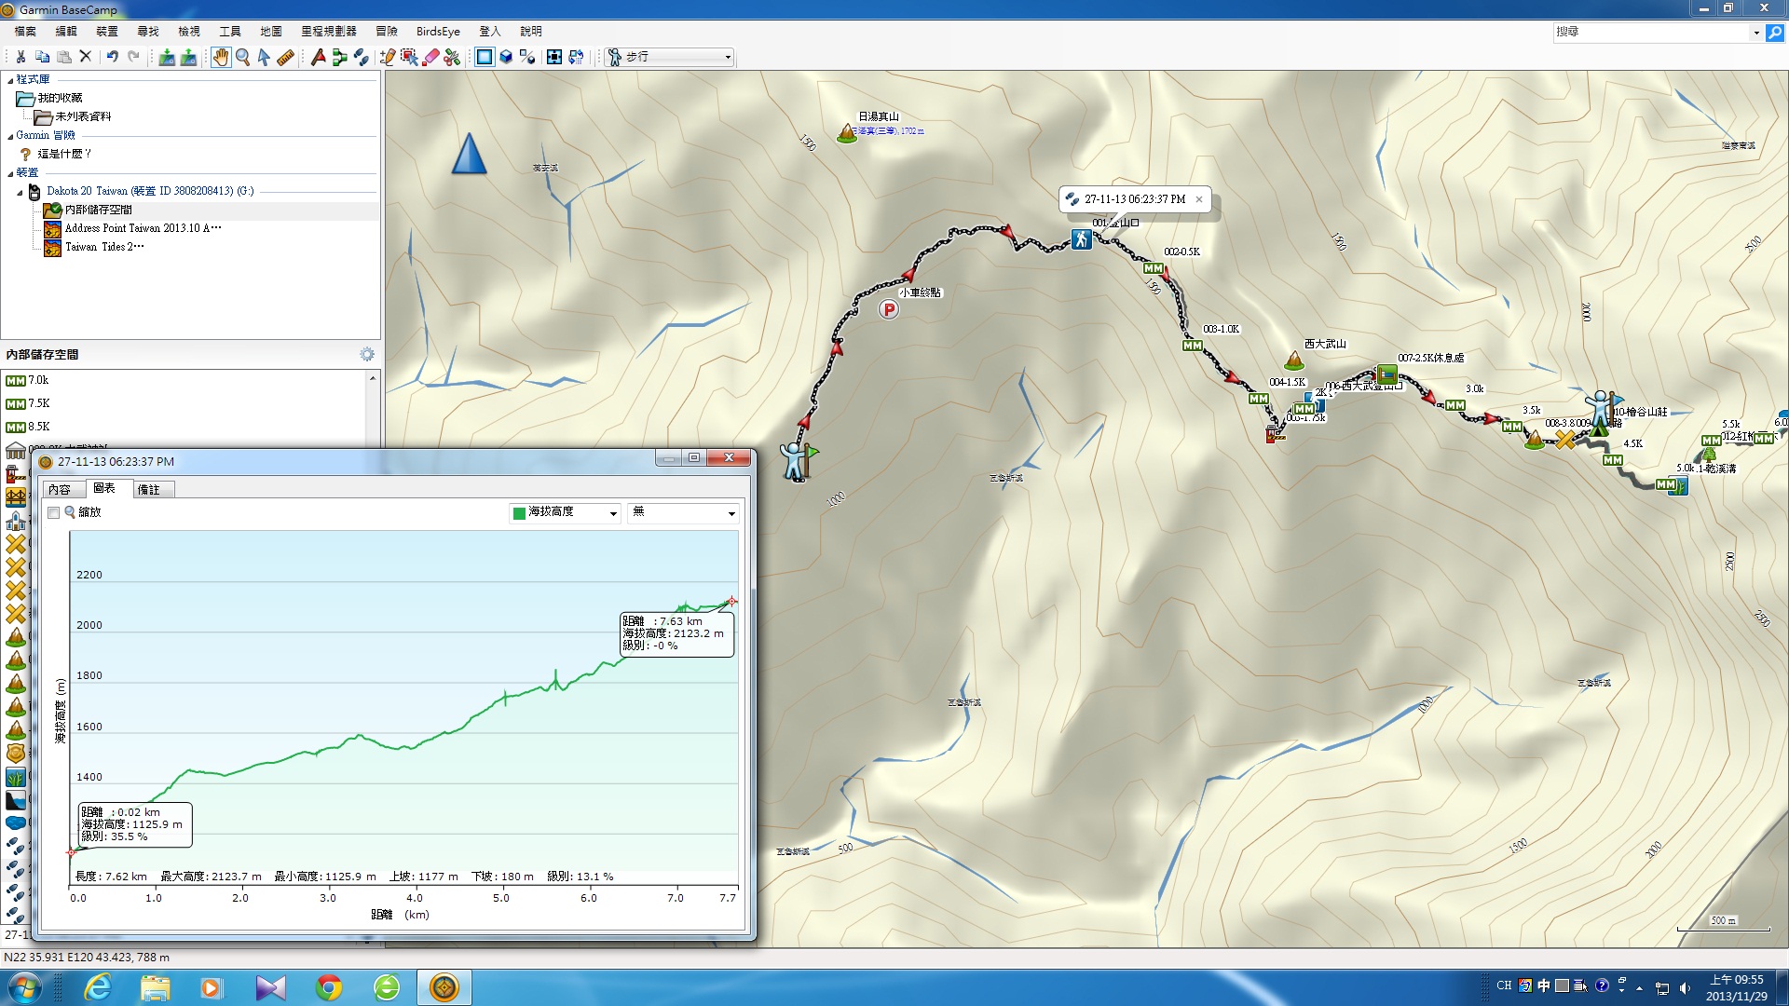
Task: Select the eraser tool in toolbar
Action: (430, 57)
